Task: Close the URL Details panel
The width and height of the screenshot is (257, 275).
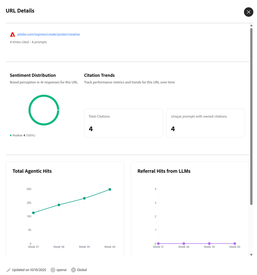Action: click(x=248, y=12)
